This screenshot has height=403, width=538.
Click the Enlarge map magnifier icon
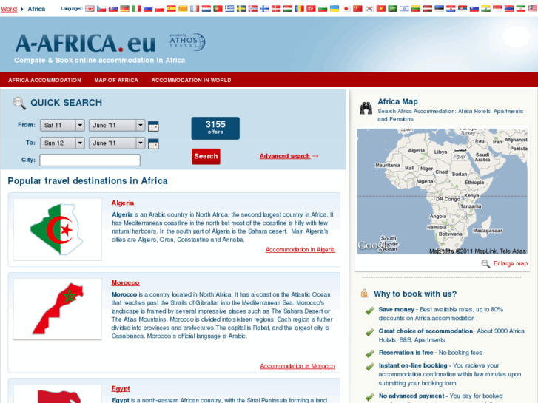tap(485, 264)
